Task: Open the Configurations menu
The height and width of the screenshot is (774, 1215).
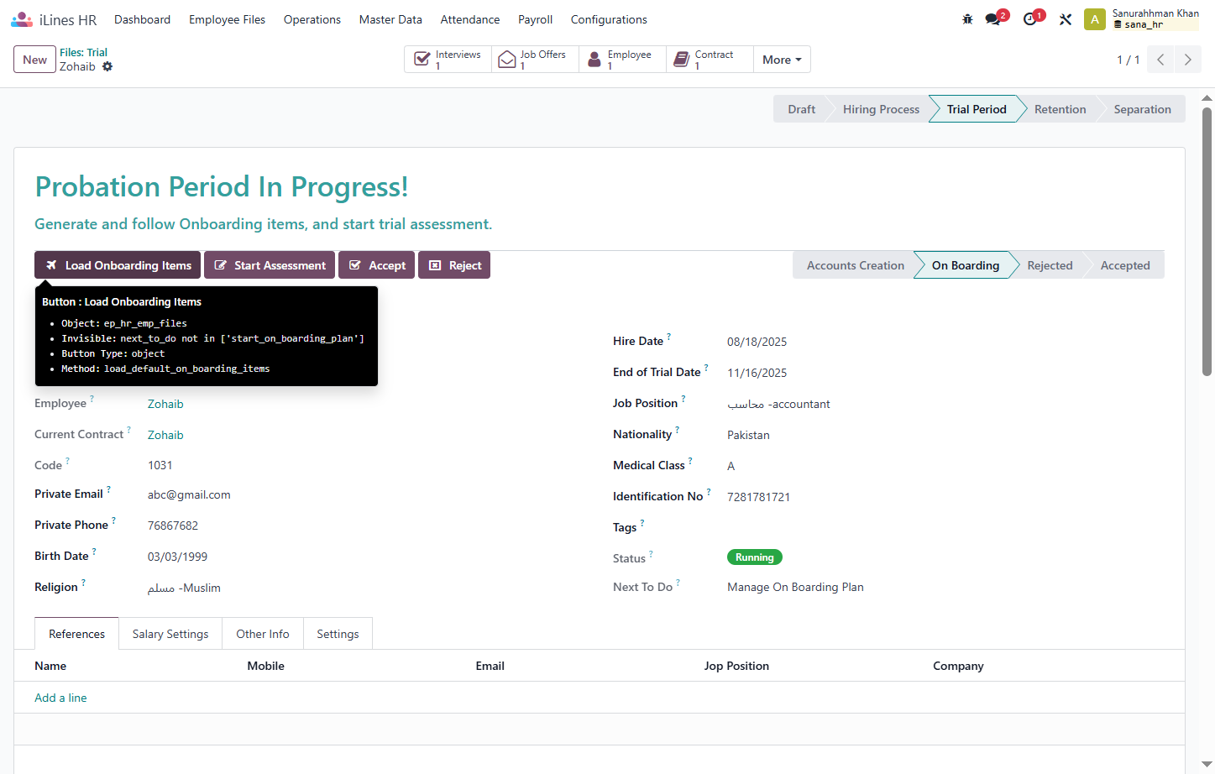Action: 609,19
